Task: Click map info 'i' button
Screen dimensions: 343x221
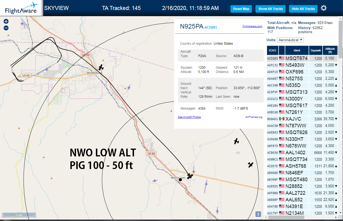Action: (x=258, y=214)
